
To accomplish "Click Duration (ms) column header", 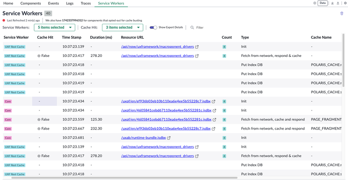I will (101, 37).
